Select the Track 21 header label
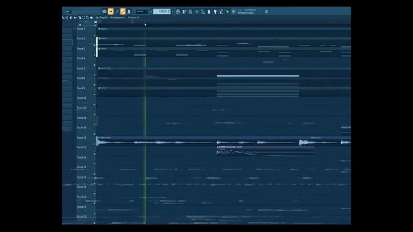Screen dimensions: 413x232 [82, 207]
